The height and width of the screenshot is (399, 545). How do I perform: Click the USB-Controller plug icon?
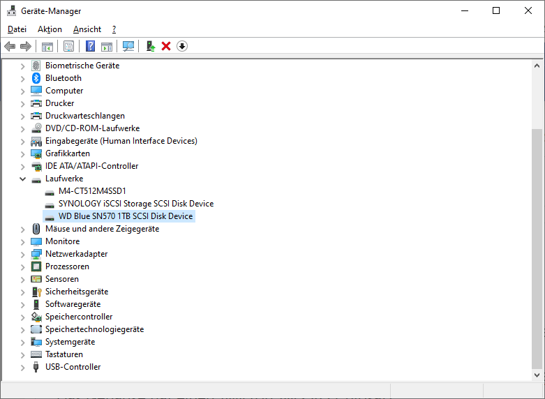point(36,367)
